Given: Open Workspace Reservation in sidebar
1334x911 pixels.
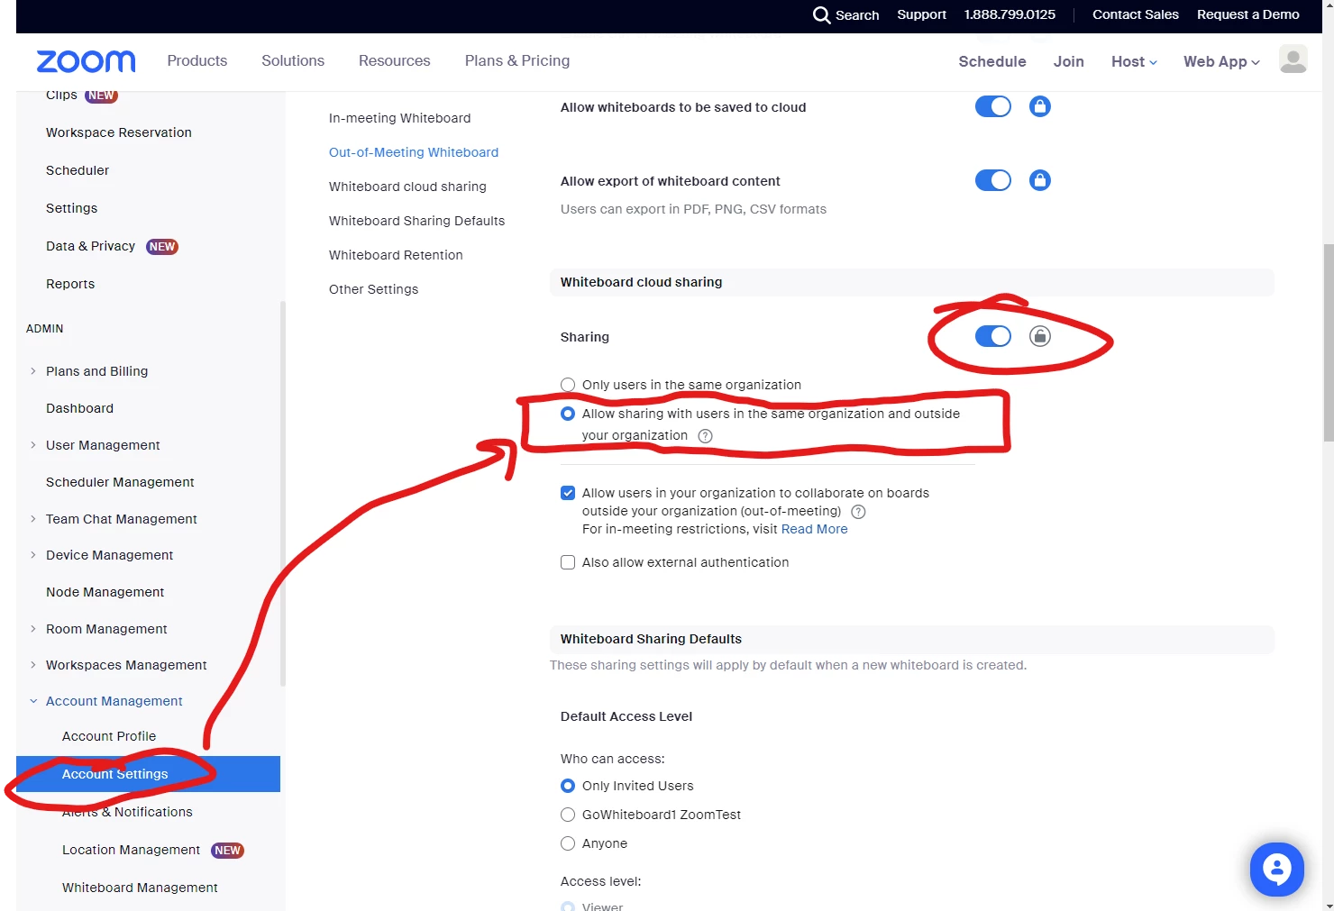Looking at the screenshot, I should click(x=119, y=132).
